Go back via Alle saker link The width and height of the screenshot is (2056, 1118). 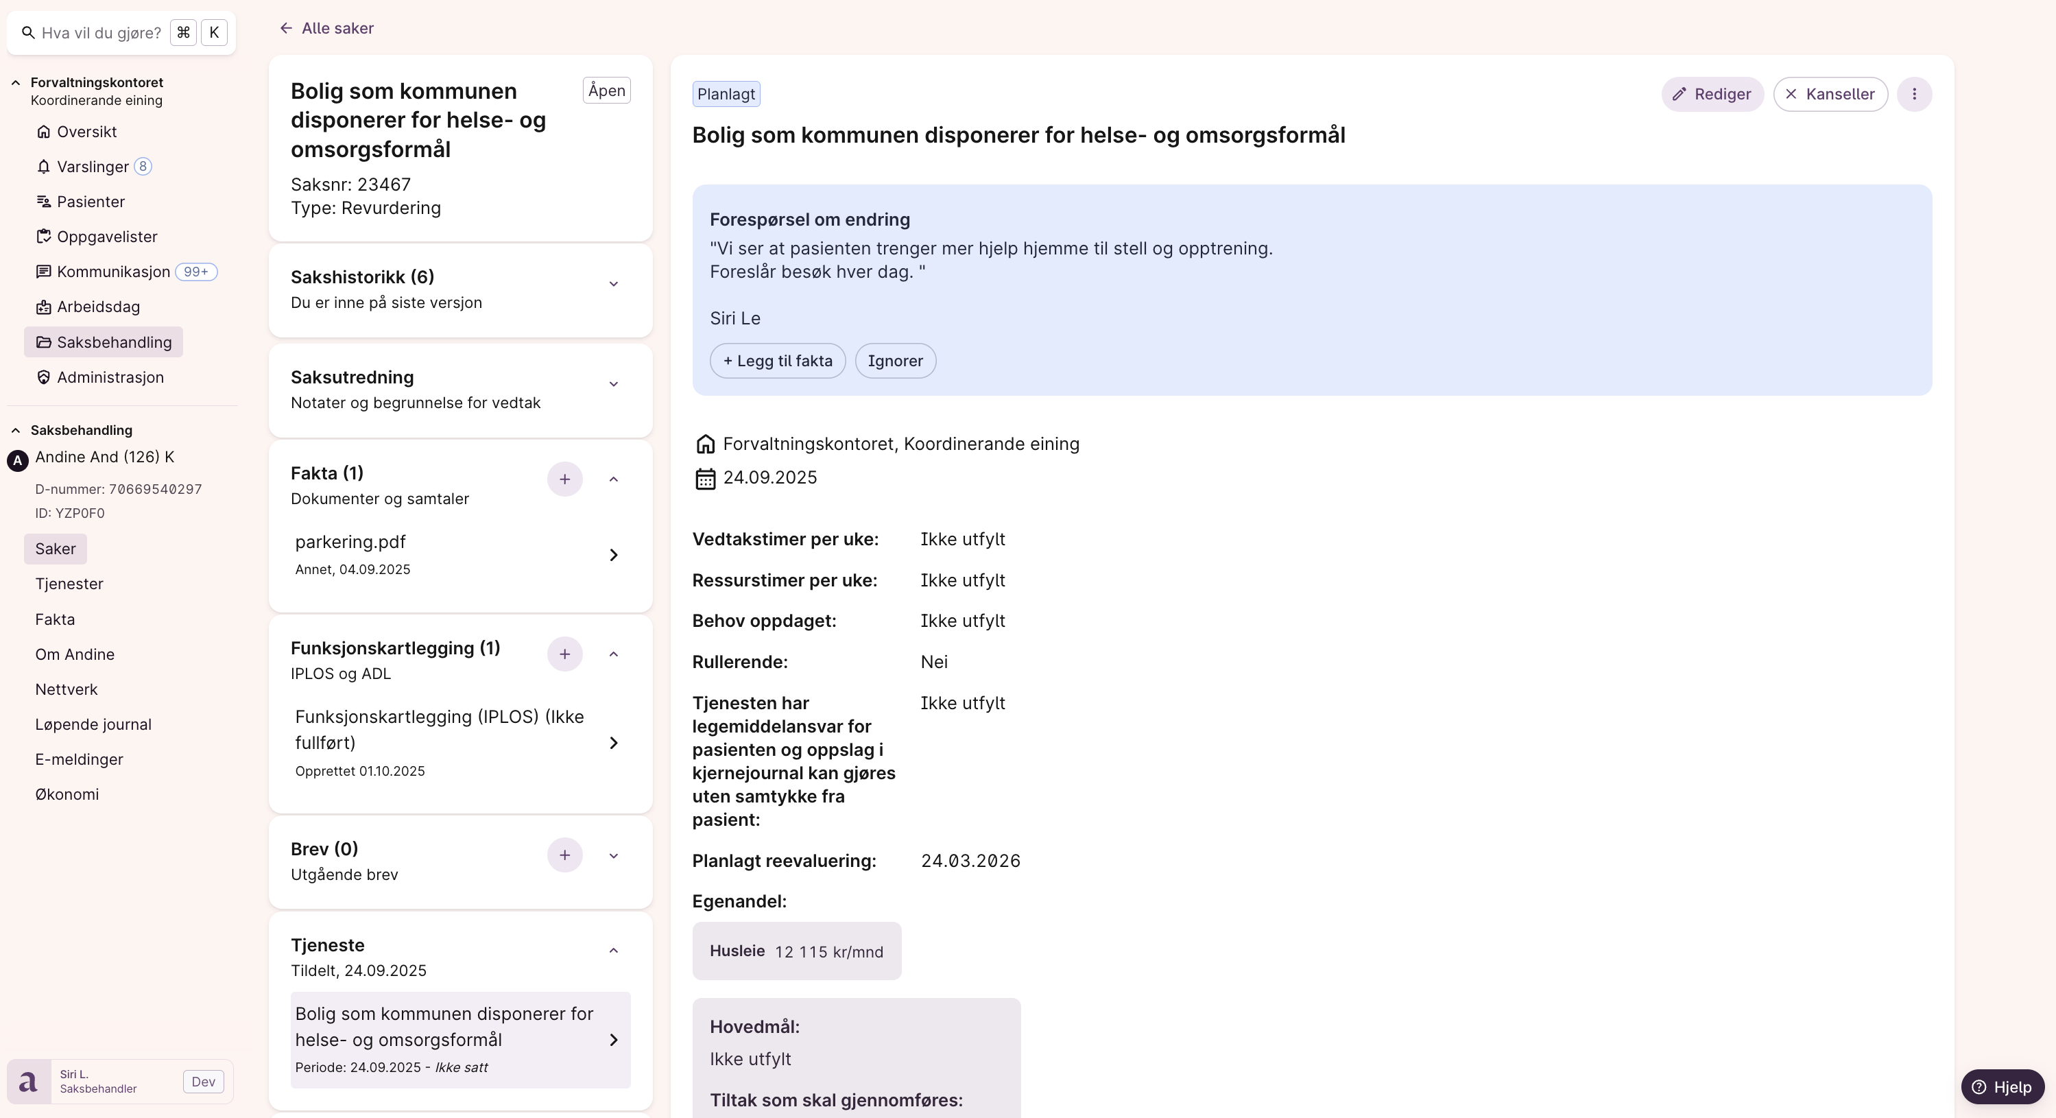click(x=326, y=29)
